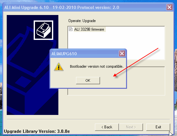Click the desktop wallpaper beside the window

coord(176,79)
